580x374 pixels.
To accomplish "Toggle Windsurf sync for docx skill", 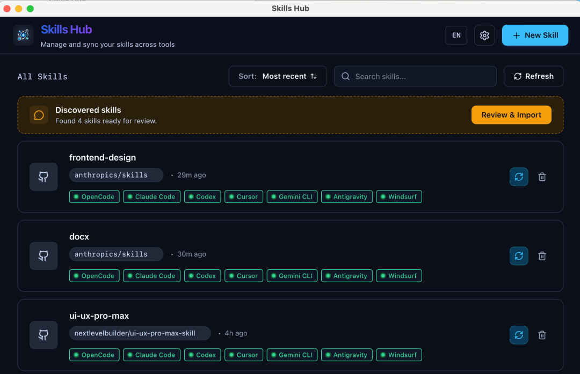I will coord(398,276).
